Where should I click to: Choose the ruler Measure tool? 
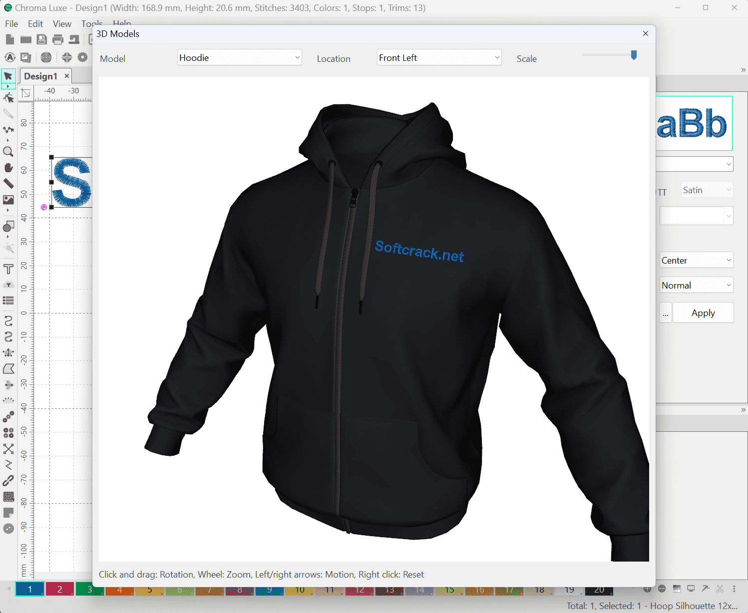coord(8,184)
